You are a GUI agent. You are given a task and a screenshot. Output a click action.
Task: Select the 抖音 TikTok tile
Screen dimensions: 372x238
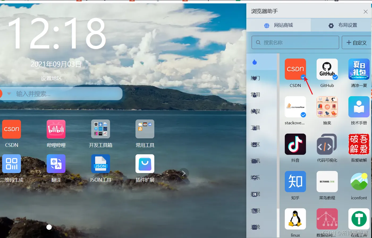(295, 144)
